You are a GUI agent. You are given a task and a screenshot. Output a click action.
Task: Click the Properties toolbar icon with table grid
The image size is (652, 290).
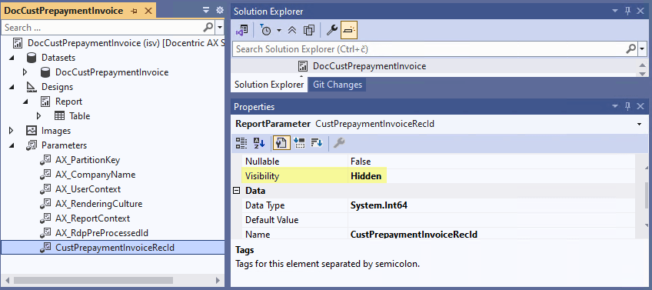pyautogui.click(x=299, y=143)
